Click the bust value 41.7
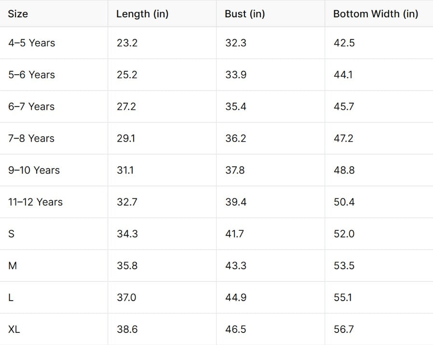 click(x=234, y=234)
